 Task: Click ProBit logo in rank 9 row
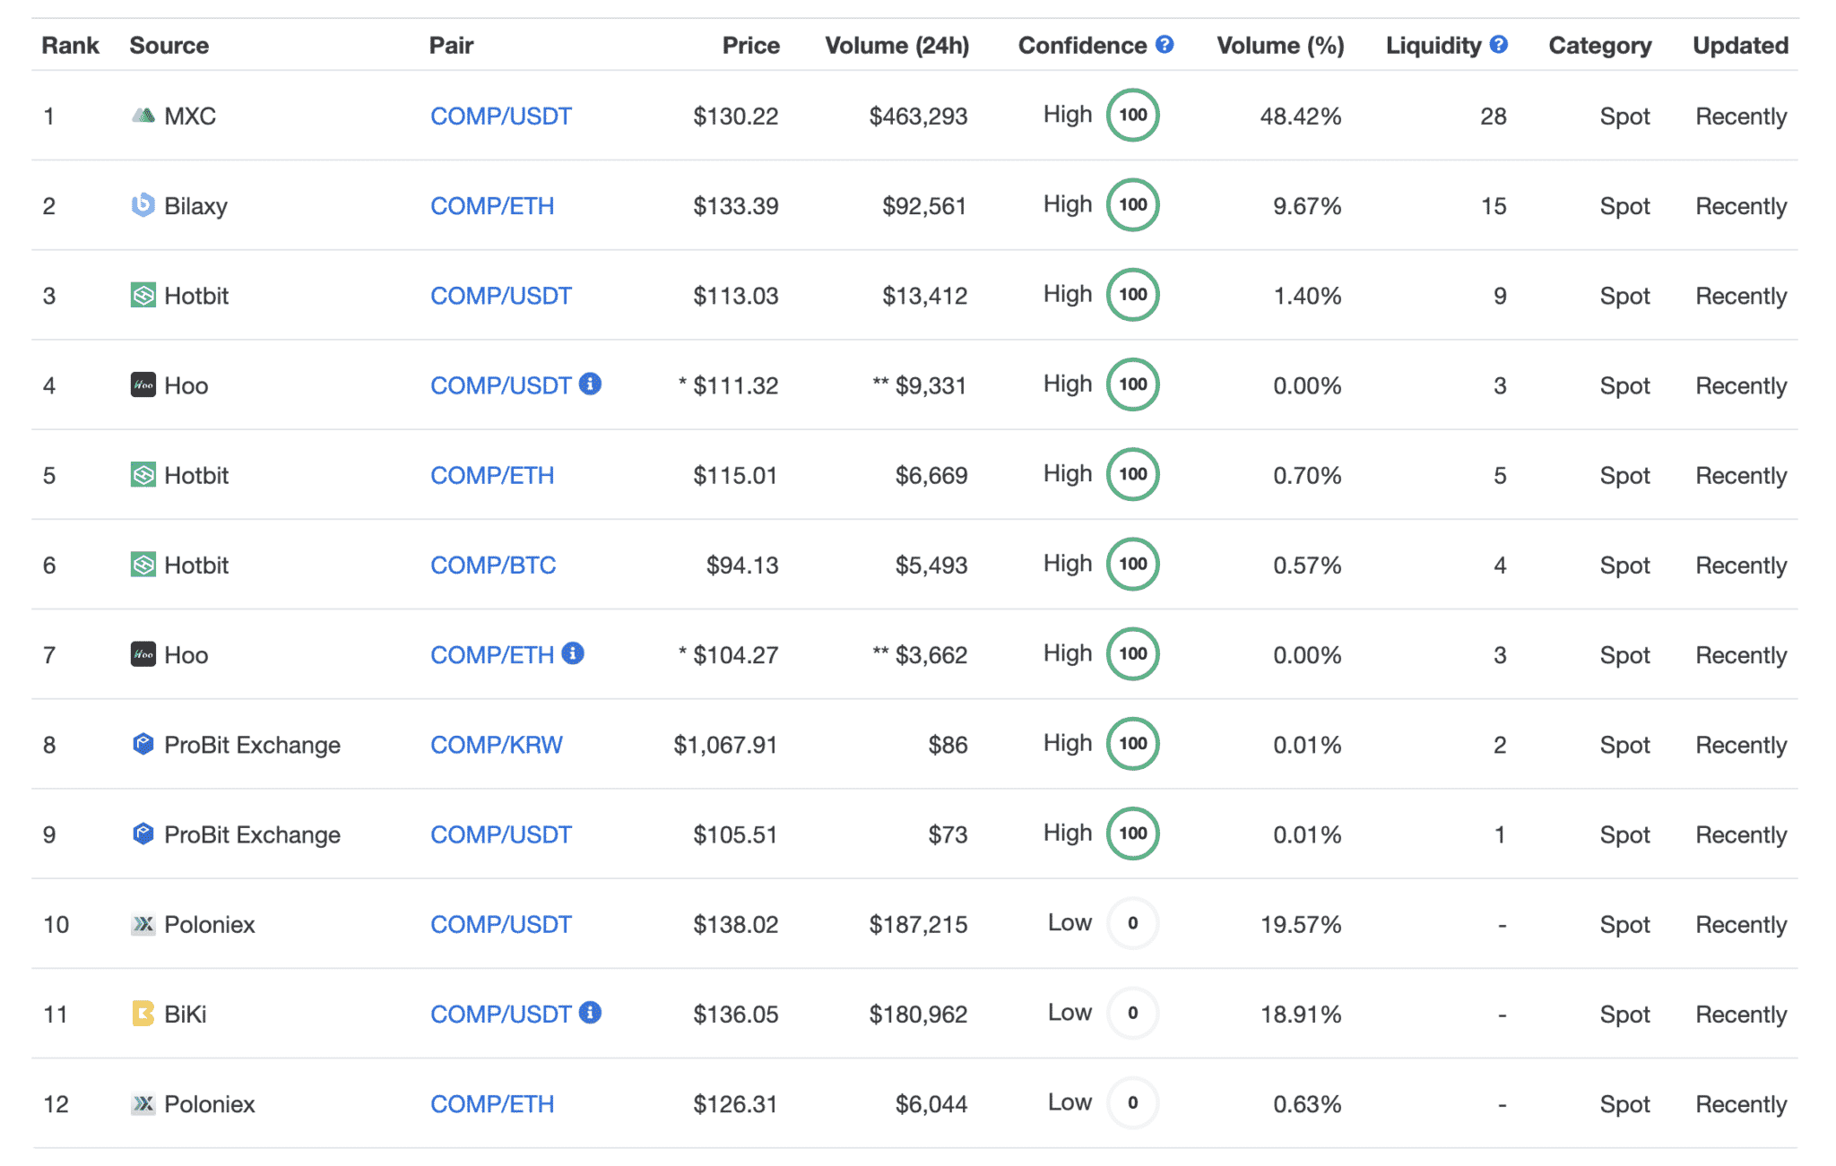[143, 833]
